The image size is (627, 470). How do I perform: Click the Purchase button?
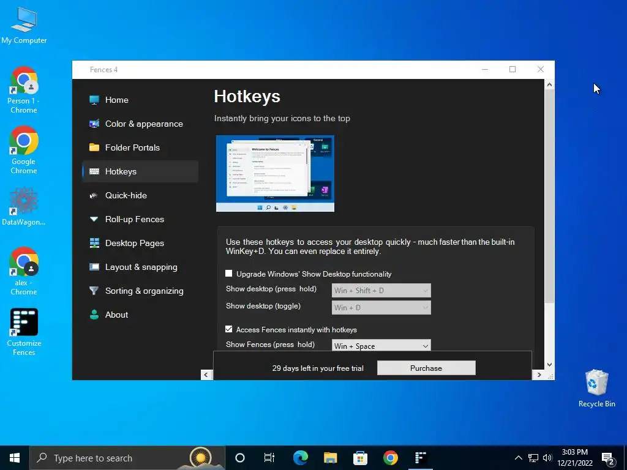coord(426,368)
